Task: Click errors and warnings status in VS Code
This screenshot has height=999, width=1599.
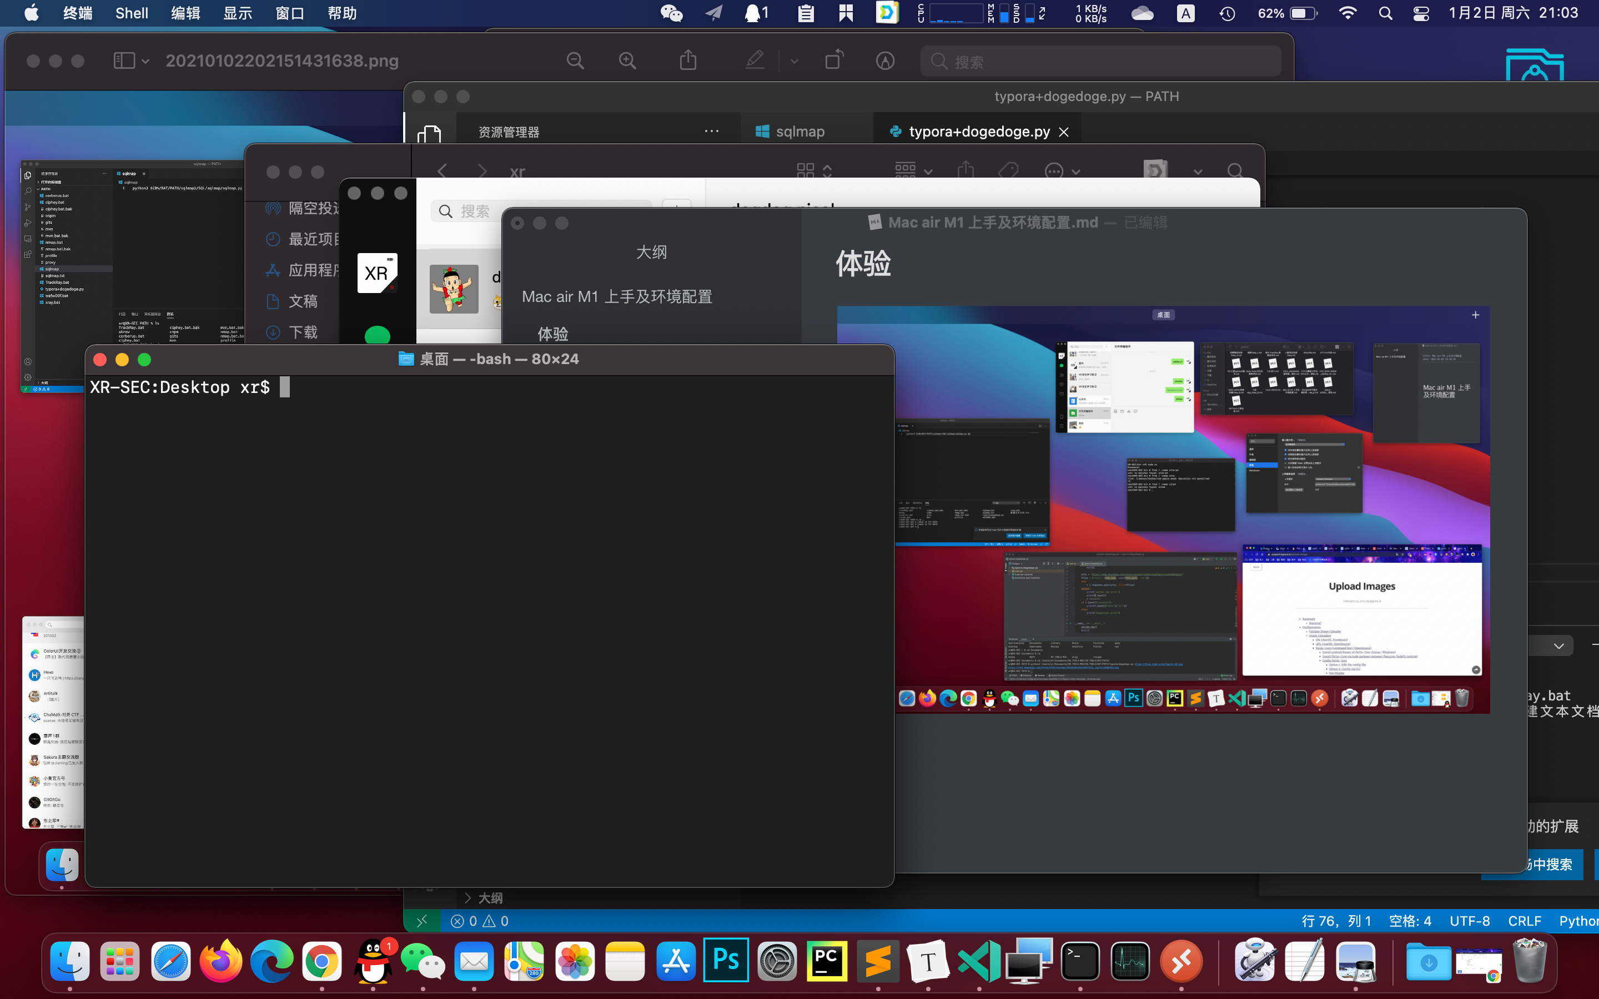Action: click(x=480, y=921)
